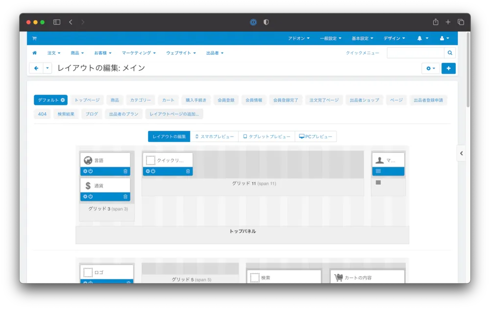Delete the クイックリ... block with trash icon
The width and height of the screenshot is (490, 309).
pyautogui.click(x=188, y=171)
